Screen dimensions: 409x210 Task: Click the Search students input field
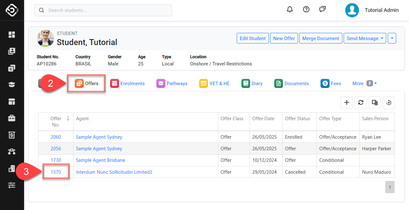pyautogui.click(x=103, y=10)
